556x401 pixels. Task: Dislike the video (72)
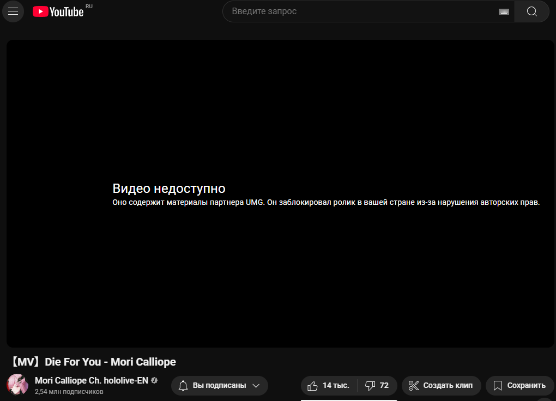377,385
